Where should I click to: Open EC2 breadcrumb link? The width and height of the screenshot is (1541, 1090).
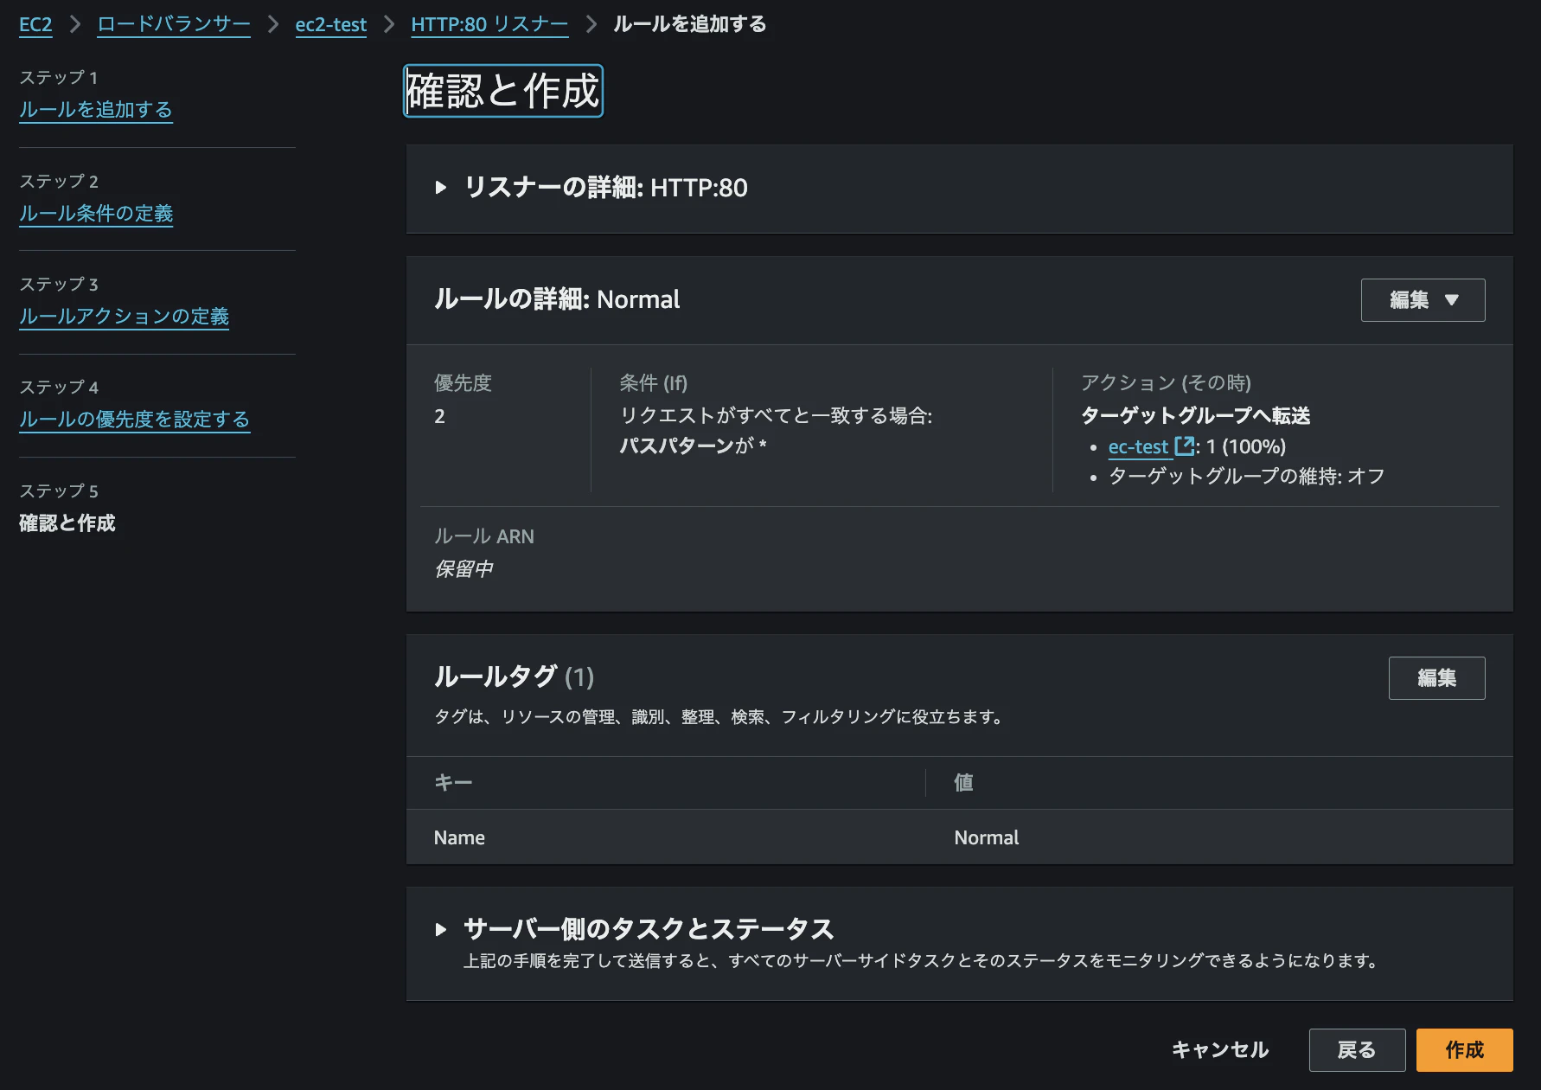tap(35, 24)
